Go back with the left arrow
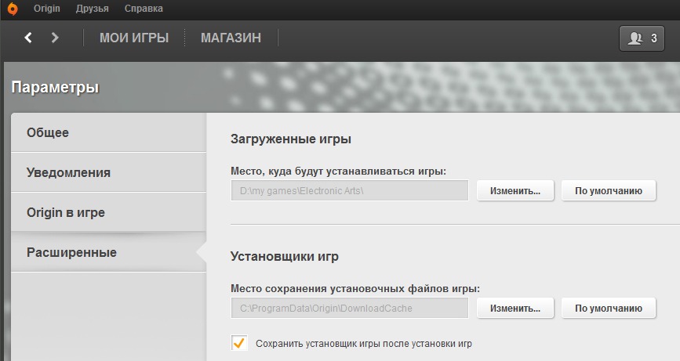 coord(28,38)
